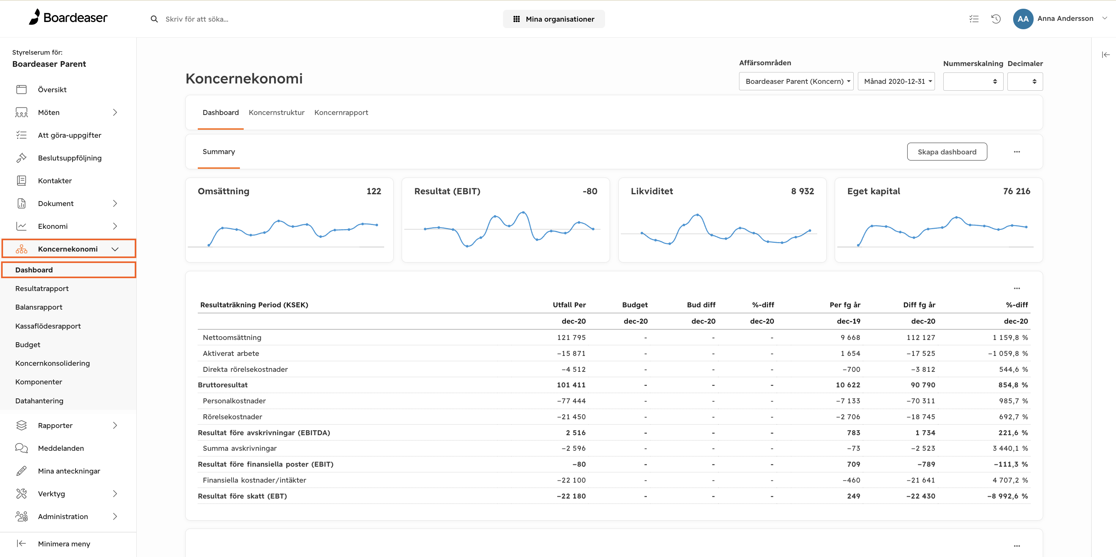This screenshot has height=557, width=1116.
Task: Expand the Administration submenu chevron
Action: pos(115,516)
